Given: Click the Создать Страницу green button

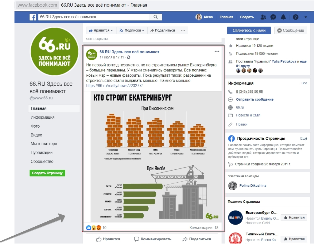Looking at the screenshot, I should (47, 173).
